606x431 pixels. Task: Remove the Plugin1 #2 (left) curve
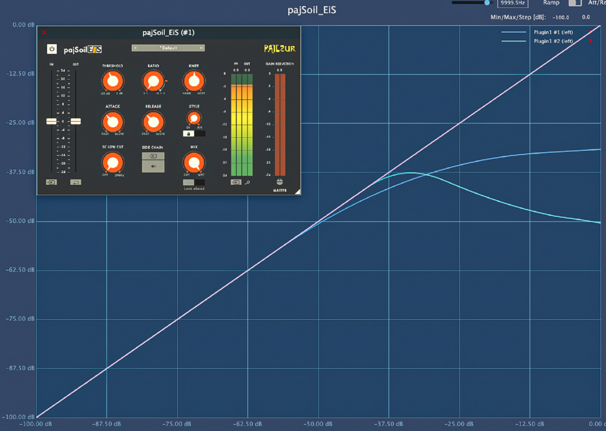click(x=590, y=41)
